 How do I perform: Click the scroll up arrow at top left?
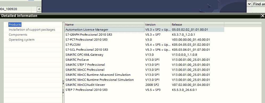[39, 9]
